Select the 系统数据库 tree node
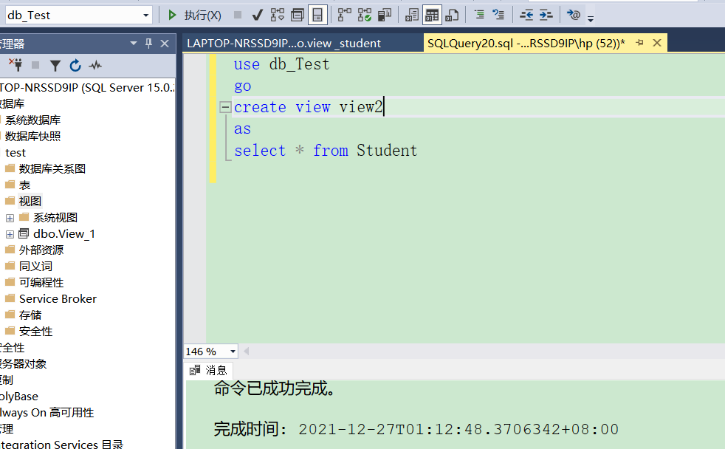The height and width of the screenshot is (449, 725). (32, 120)
